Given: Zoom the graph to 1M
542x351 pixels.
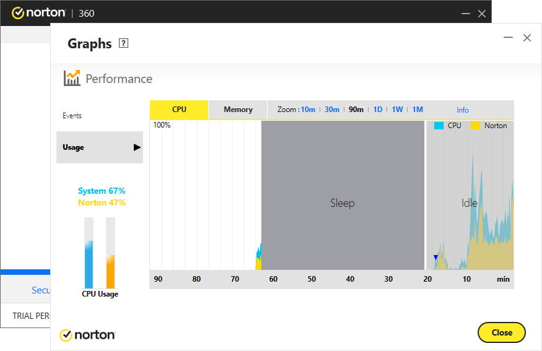Looking at the screenshot, I should click(417, 110).
